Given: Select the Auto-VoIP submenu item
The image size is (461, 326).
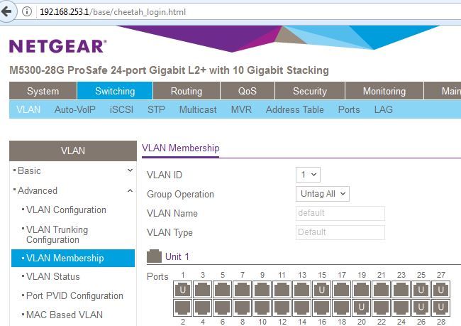Looking at the screenshot, I should click(x=75, y=109).
